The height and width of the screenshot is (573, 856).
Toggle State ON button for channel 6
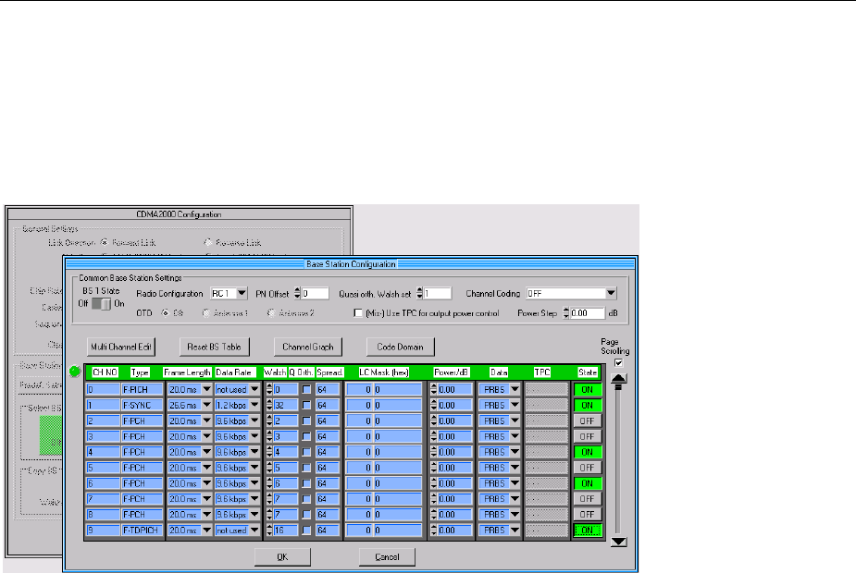coord(588,483)
